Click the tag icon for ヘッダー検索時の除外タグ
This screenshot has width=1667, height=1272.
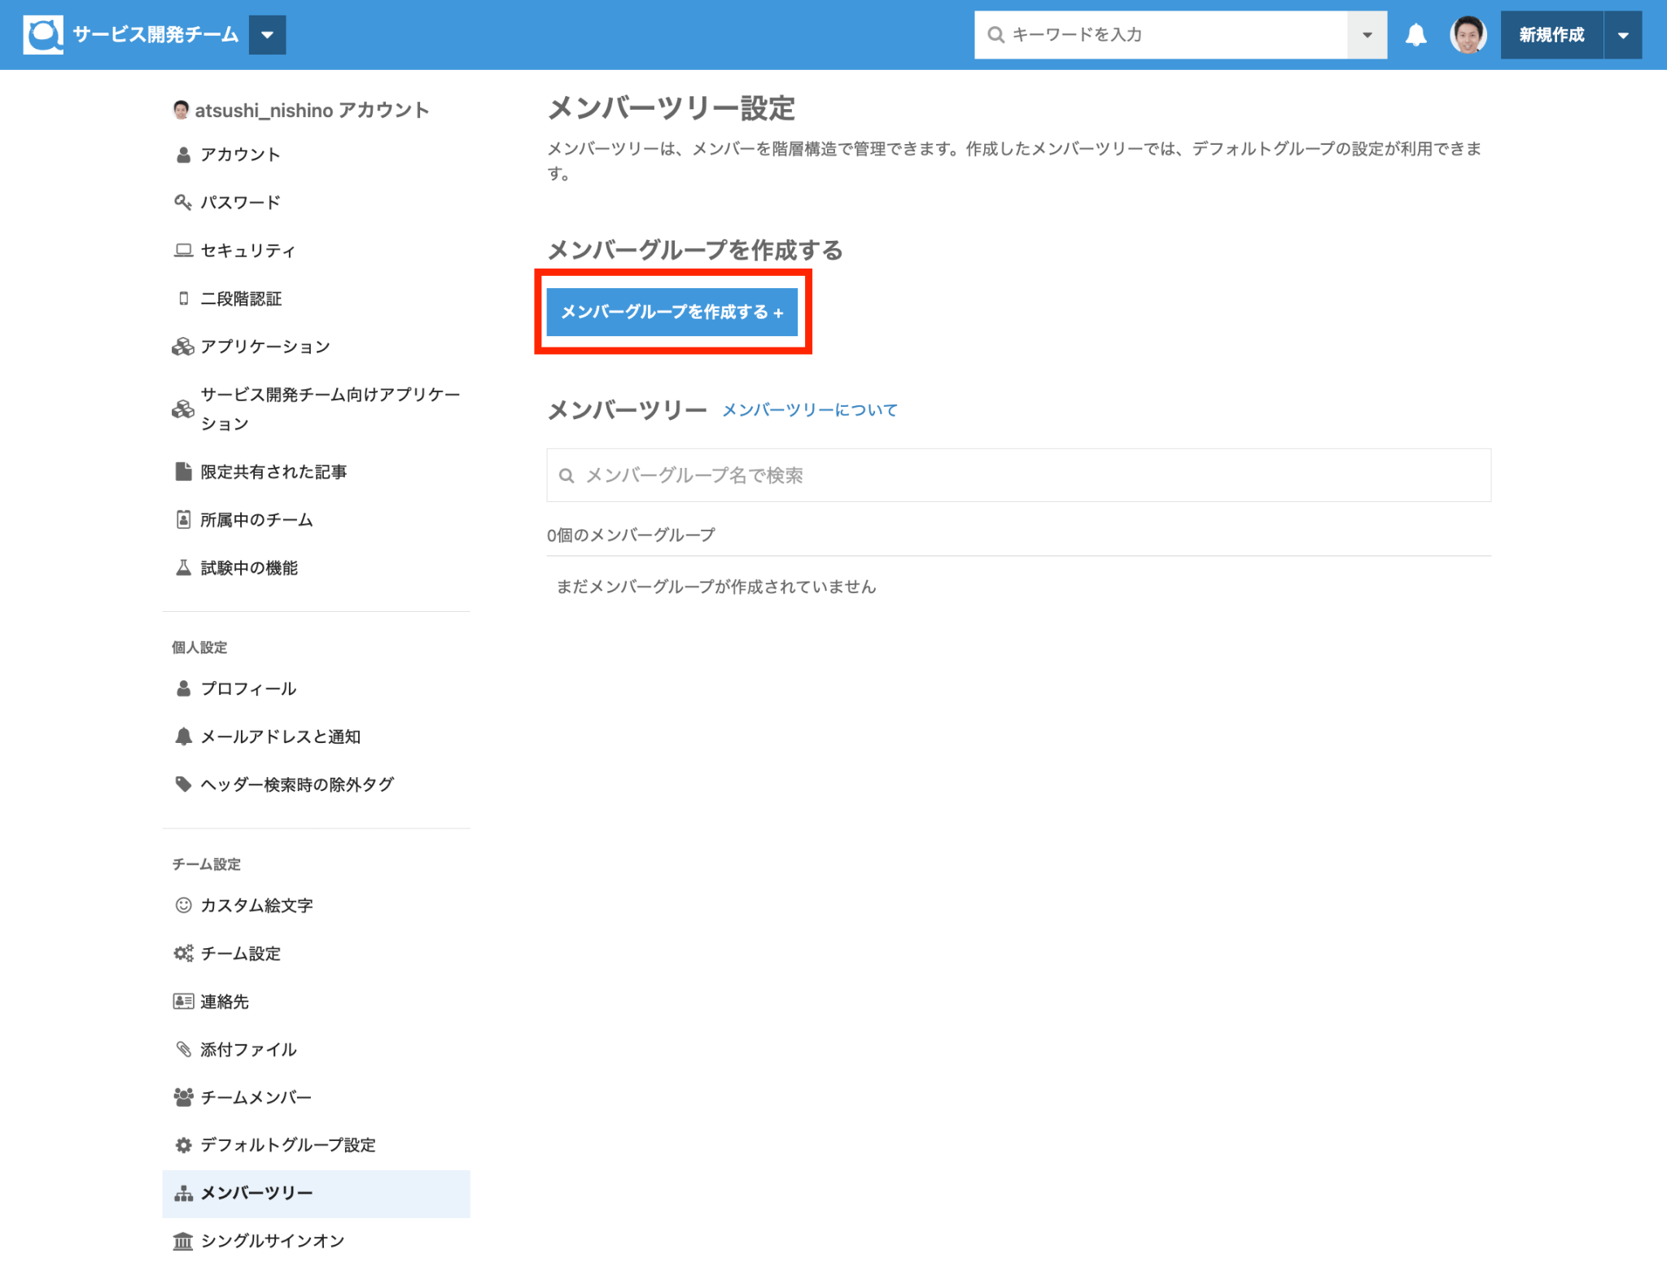pyautogui.click(x=183, y=785)
